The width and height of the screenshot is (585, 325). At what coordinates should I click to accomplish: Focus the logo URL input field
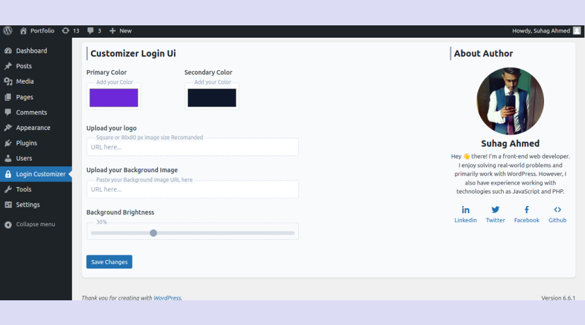[x=192, y=147]
